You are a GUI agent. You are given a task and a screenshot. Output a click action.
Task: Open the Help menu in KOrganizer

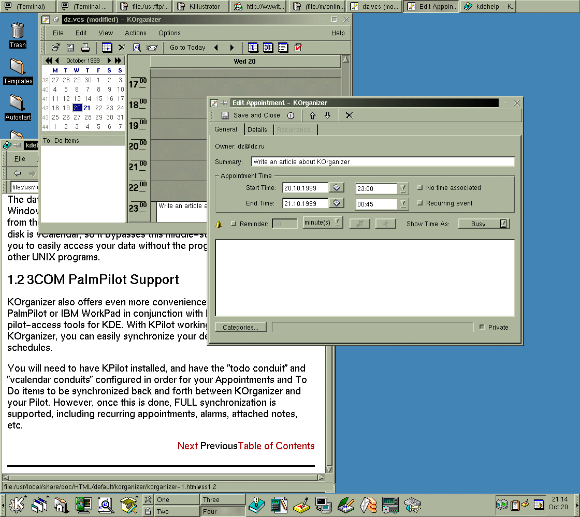pyautogui.click(x=338, y=33)
